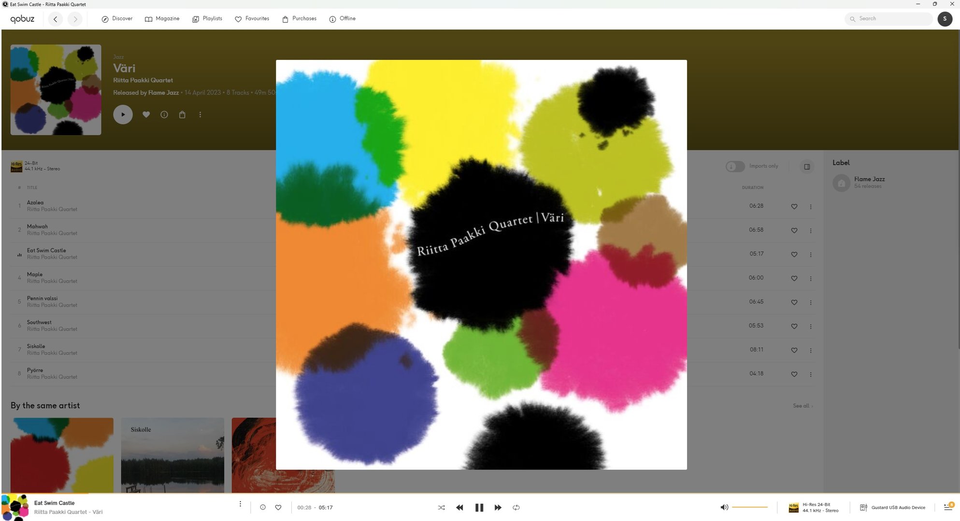Select the Gustard USB Audio Device output

click(x=893, y=507)
